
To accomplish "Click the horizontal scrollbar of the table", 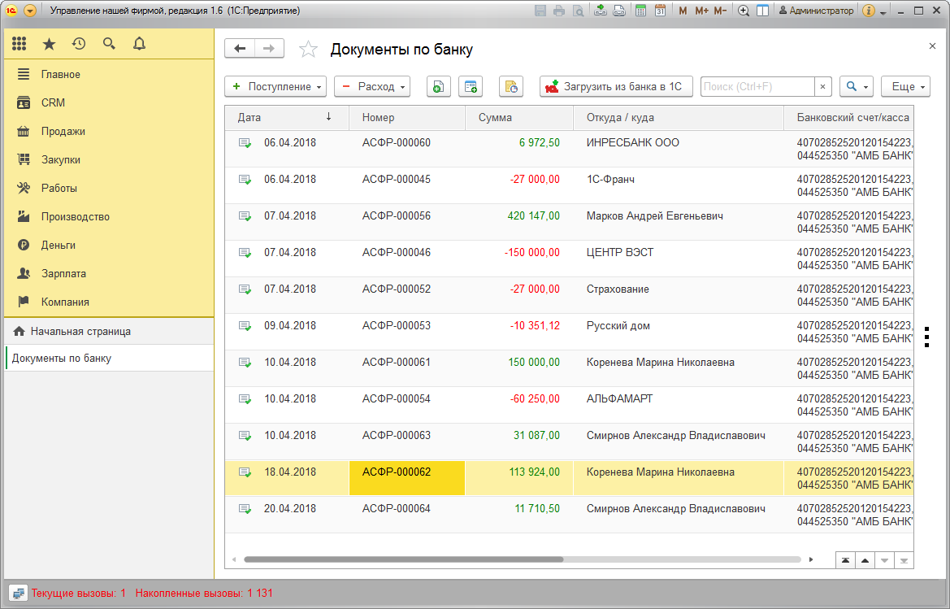I will click(404, 559).
